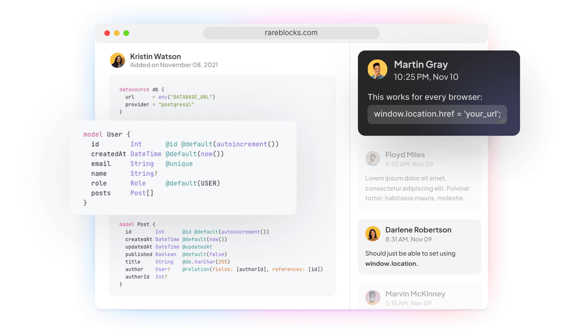
Task: Click the '@updatedAt' attribute in Post model
Action: [x=197, y=247]
